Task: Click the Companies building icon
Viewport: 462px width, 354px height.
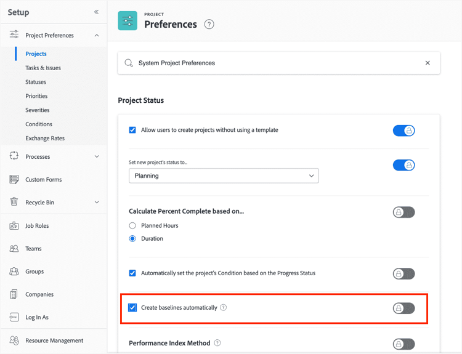Action: pyautogui.click(x=14, y=294)
